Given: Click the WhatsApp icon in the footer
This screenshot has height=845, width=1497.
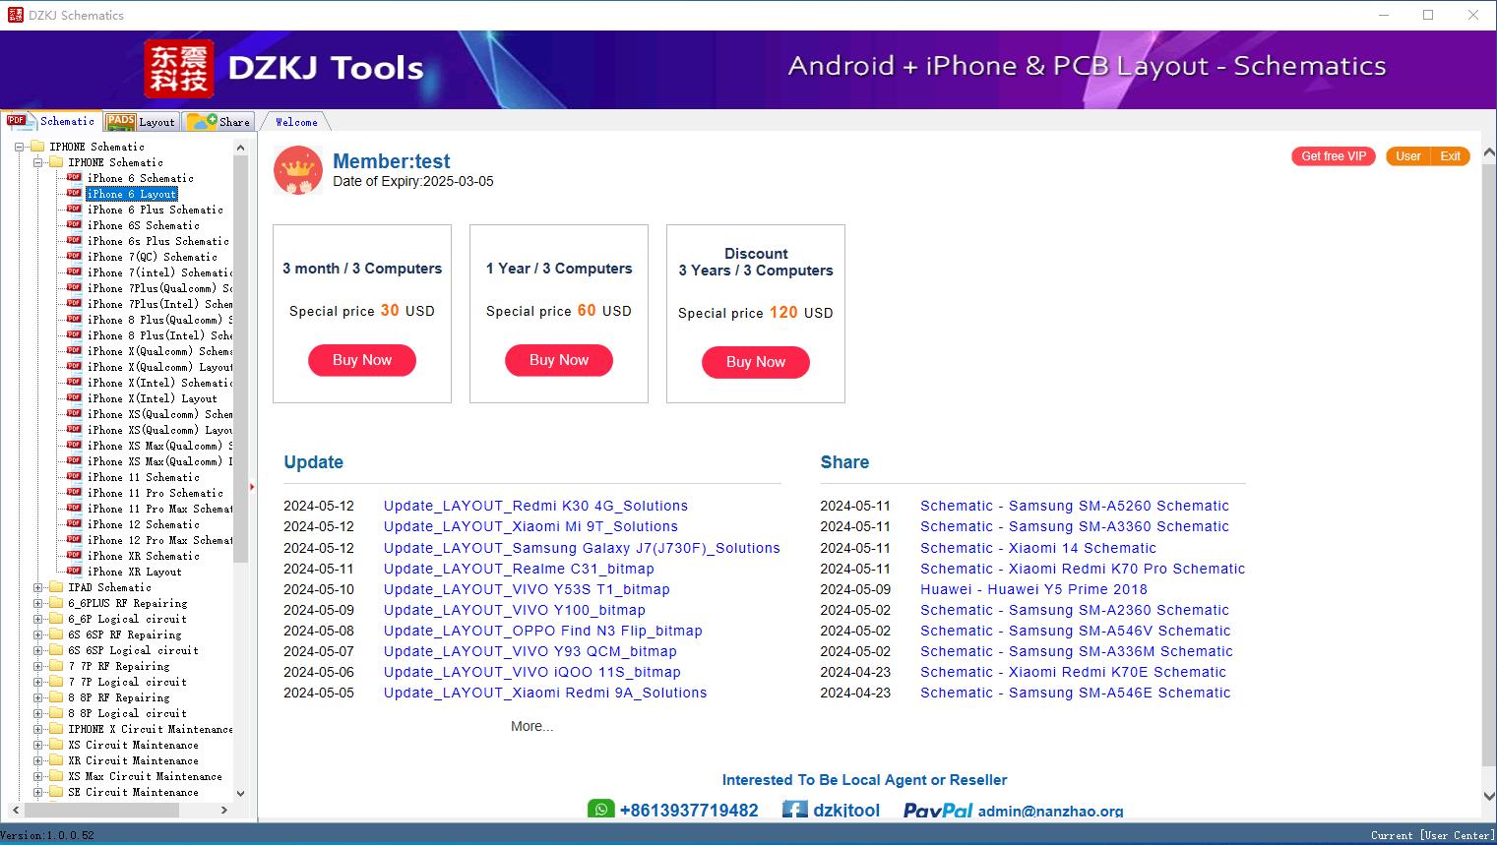Looking at the screenshot, I should [x=600, y=810].
